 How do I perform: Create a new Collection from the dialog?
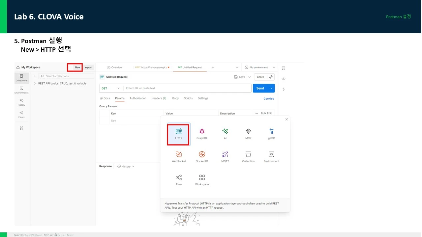pyautogui.click(x=248, y=157)
